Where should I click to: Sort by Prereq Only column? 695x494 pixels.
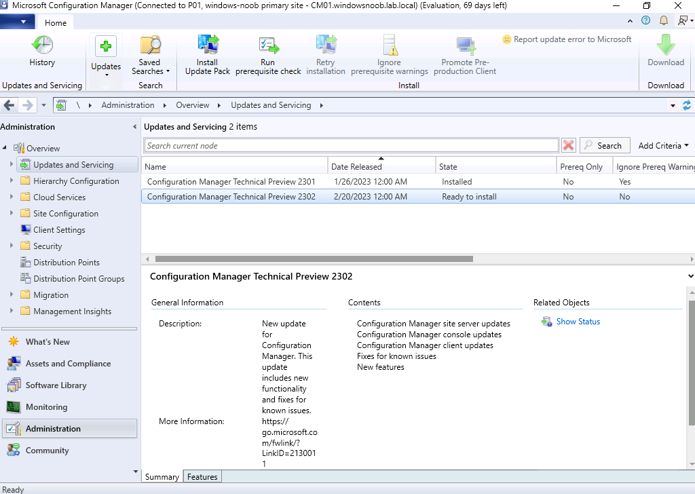584,166
